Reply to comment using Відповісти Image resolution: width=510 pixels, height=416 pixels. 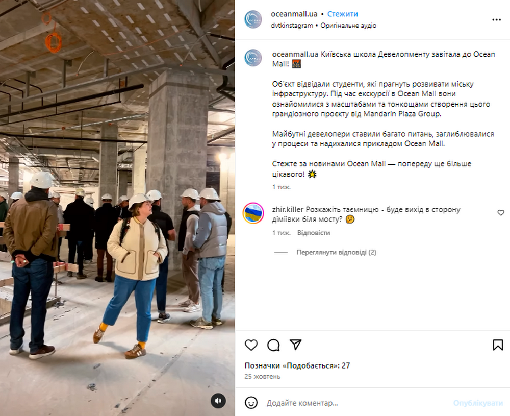[314, 233]
